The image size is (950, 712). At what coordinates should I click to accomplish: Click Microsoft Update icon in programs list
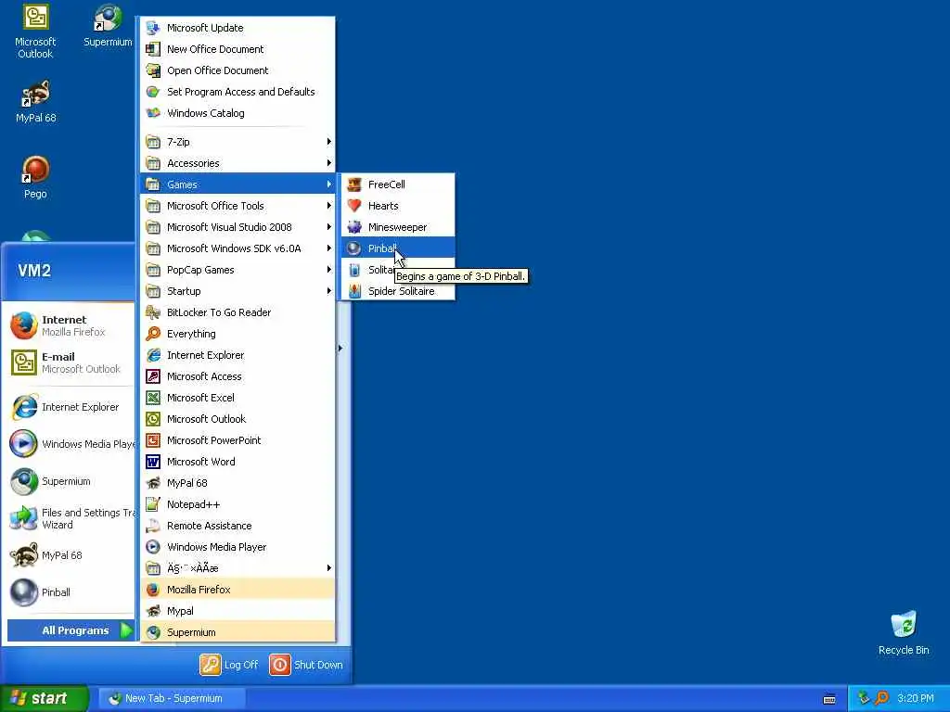coord(153,28)
